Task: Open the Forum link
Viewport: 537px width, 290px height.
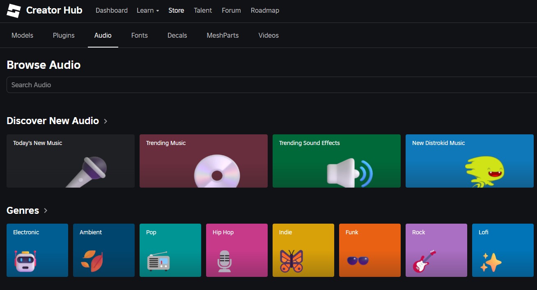Action: pos(231,11)
